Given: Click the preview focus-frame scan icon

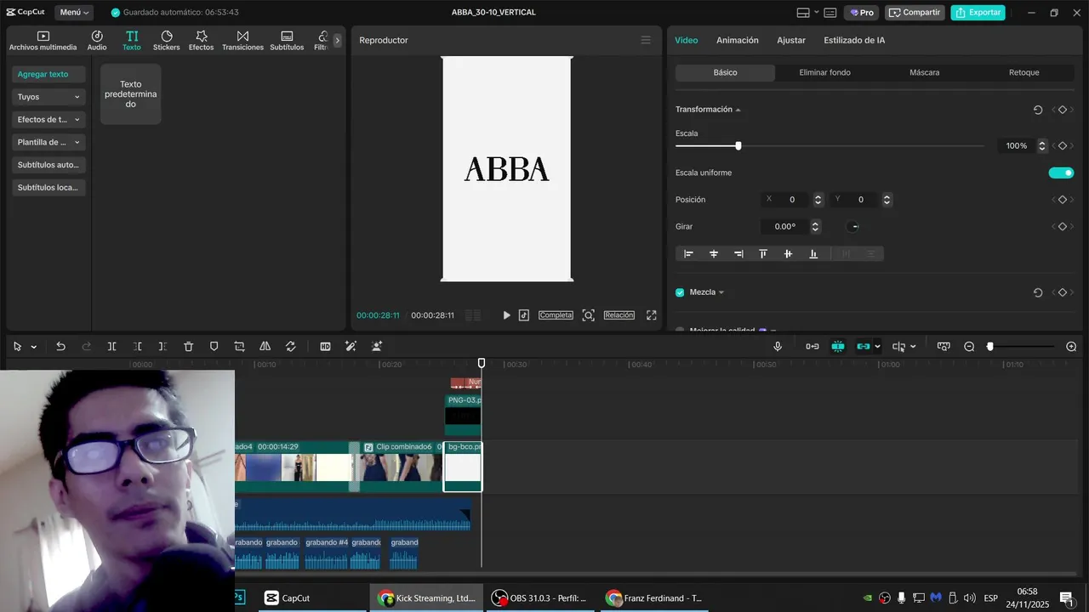Looking at the screenshot, I should click(588, 315).
